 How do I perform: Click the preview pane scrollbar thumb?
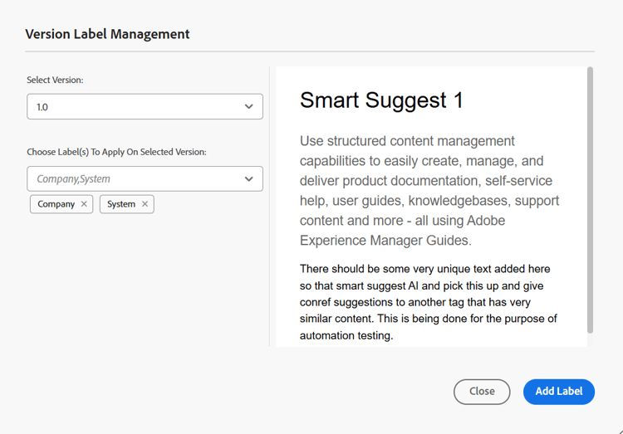coord(590,199)
